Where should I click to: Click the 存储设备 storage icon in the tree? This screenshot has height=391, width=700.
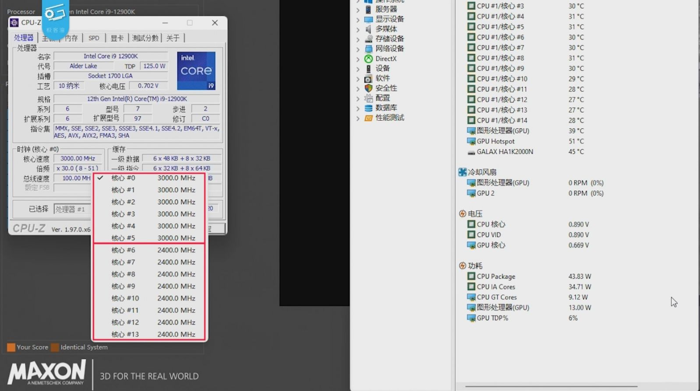(x=368, y=39)
